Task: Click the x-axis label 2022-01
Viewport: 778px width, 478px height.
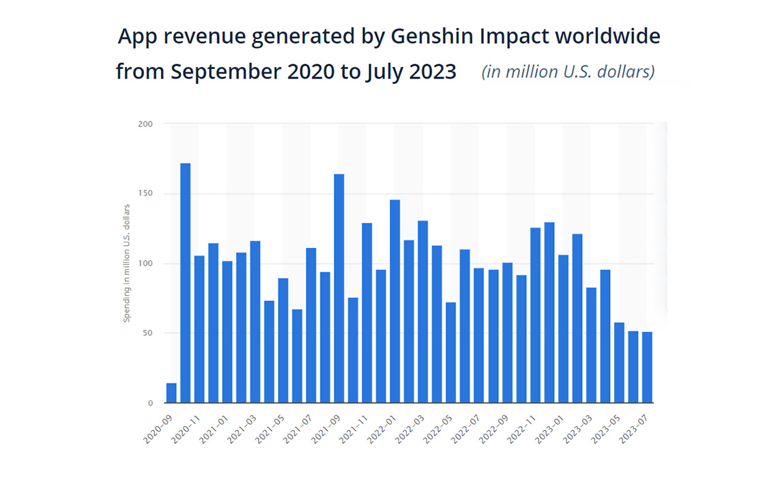Action: [381, 430]
